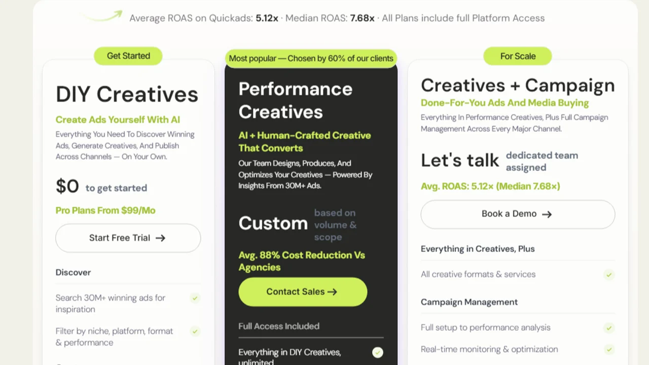The width and height of the screenshot is (649, 365).
Task: Click the Start Free Trial button
Action: (128, 238)
